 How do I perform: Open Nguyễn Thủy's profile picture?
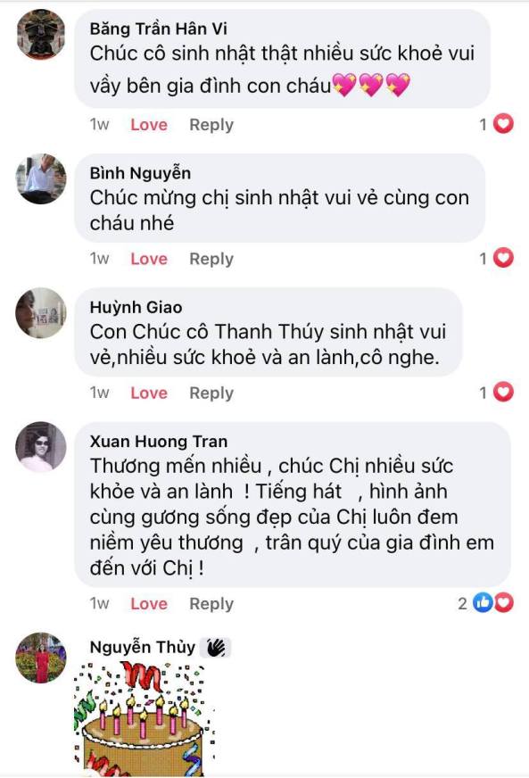[41, 658]
